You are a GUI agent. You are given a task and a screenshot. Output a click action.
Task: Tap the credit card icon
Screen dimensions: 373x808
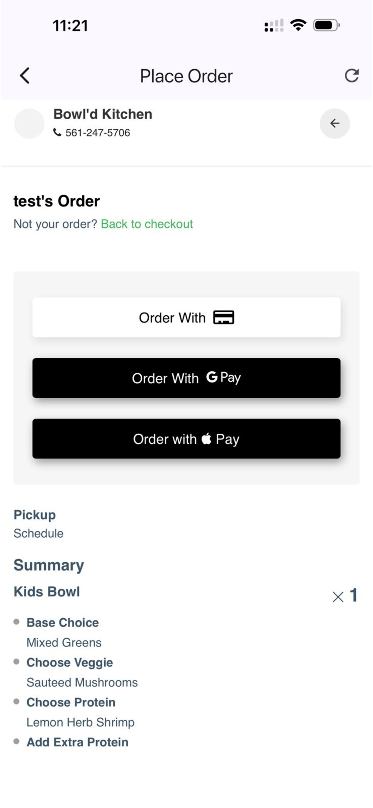pos(223,317)
